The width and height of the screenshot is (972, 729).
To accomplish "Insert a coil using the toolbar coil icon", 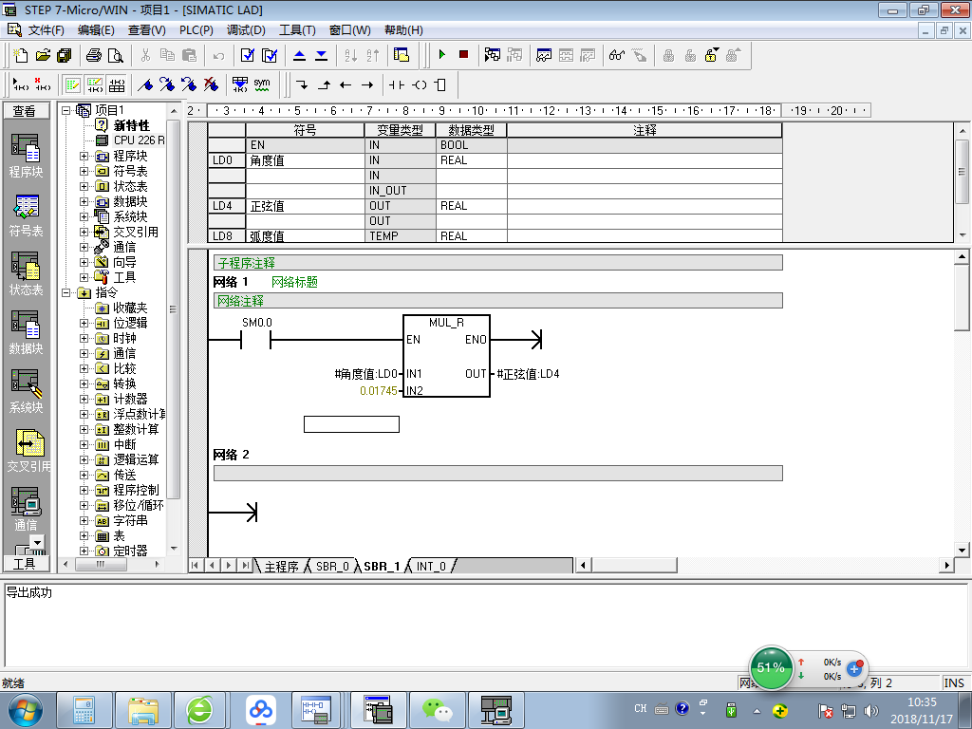I will click(x=419, y=84).
